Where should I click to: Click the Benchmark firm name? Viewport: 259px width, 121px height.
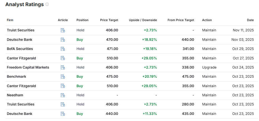pyautogui.click(x=16, y=77)
